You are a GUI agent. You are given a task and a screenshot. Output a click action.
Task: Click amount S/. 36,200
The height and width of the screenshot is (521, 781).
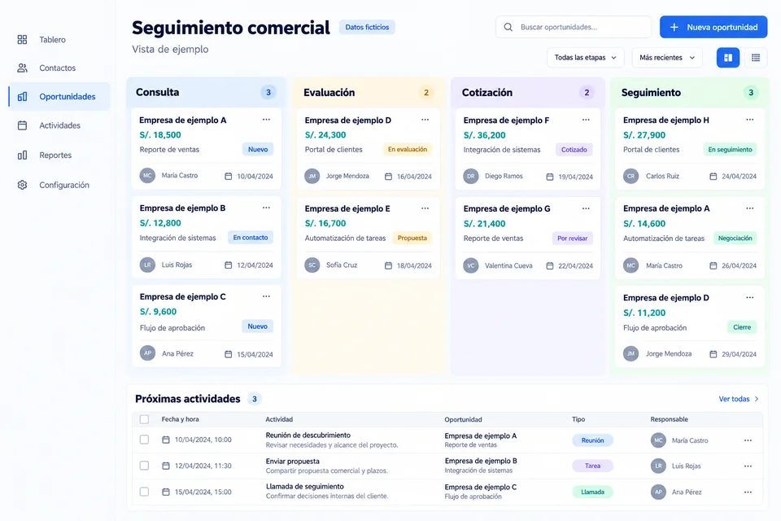484,135
